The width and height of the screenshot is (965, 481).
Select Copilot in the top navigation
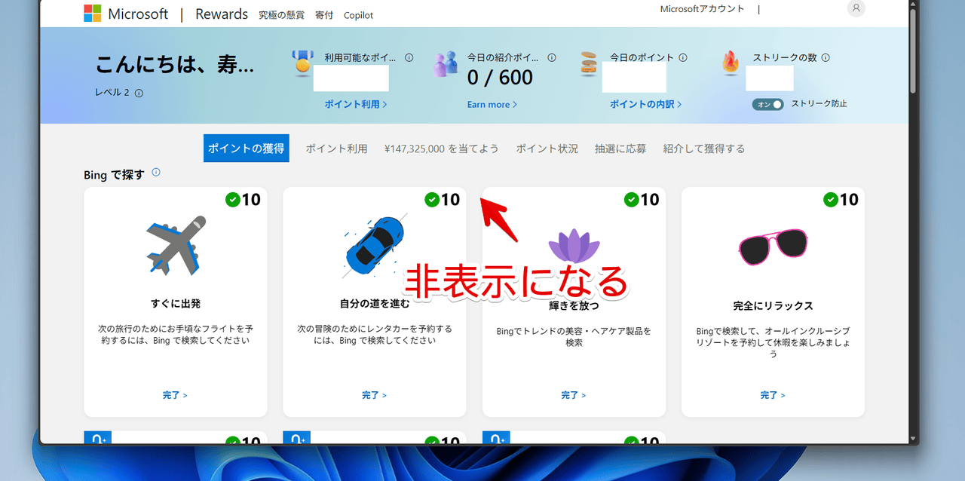click(358, 15)
